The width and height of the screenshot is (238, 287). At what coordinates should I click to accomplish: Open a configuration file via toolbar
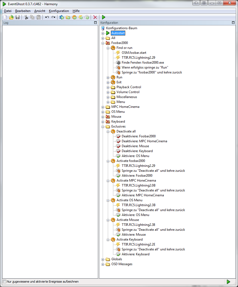[11, 17]
